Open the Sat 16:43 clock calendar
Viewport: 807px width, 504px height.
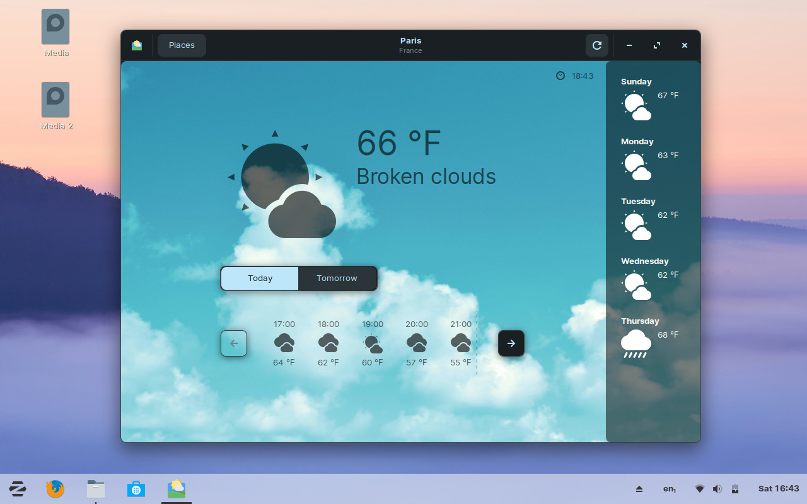(779, 489)
